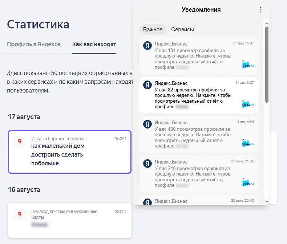Click company thumbnail in 4 авг notification
Viewport: 287px width, 244px height.
tap(248, 143)
